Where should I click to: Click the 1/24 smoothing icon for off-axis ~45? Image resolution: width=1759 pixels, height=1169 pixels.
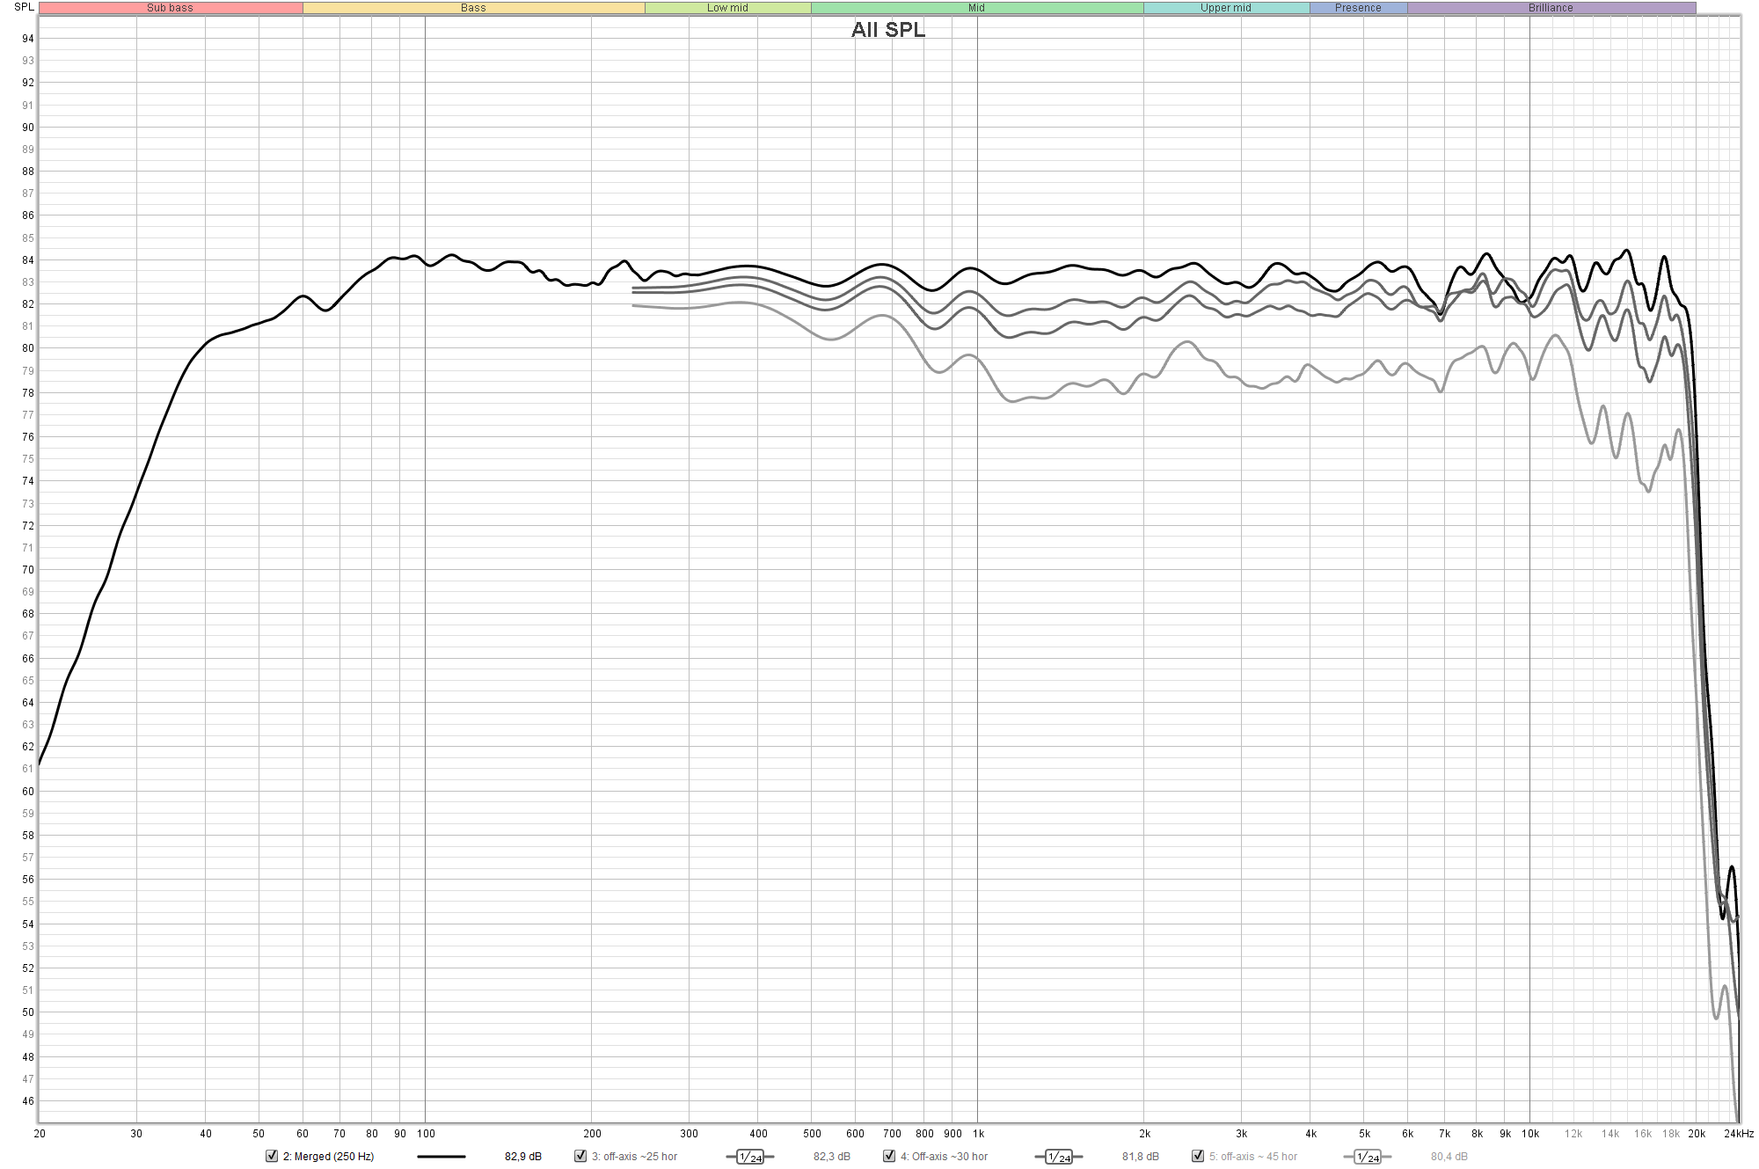[1368, 1157]
